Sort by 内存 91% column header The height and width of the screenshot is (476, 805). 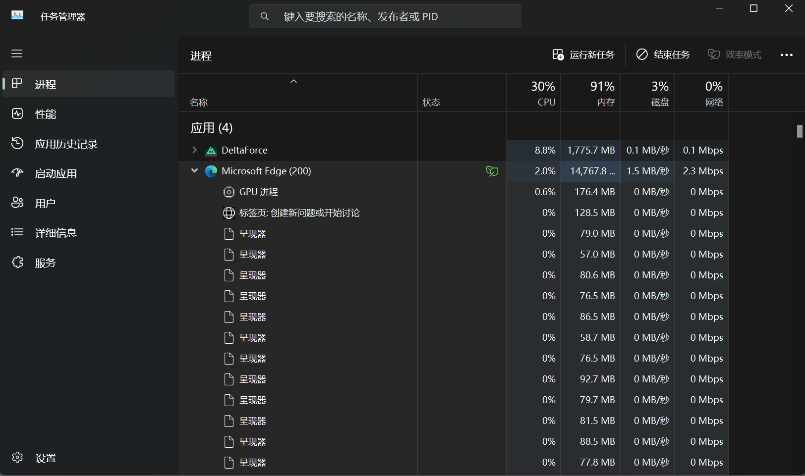pos(590,93)
